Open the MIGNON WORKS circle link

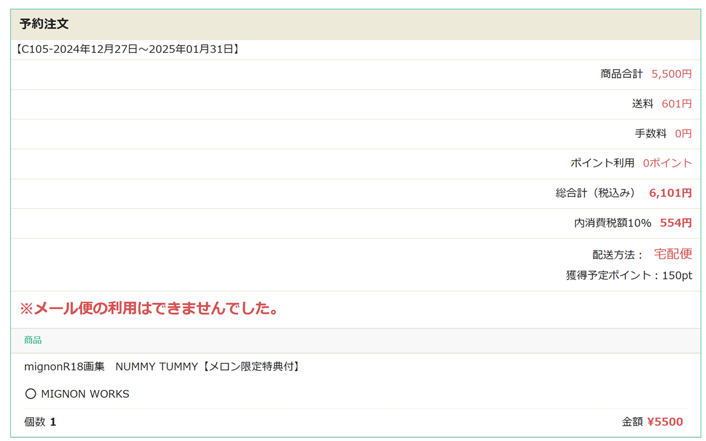tap(85, 394)
